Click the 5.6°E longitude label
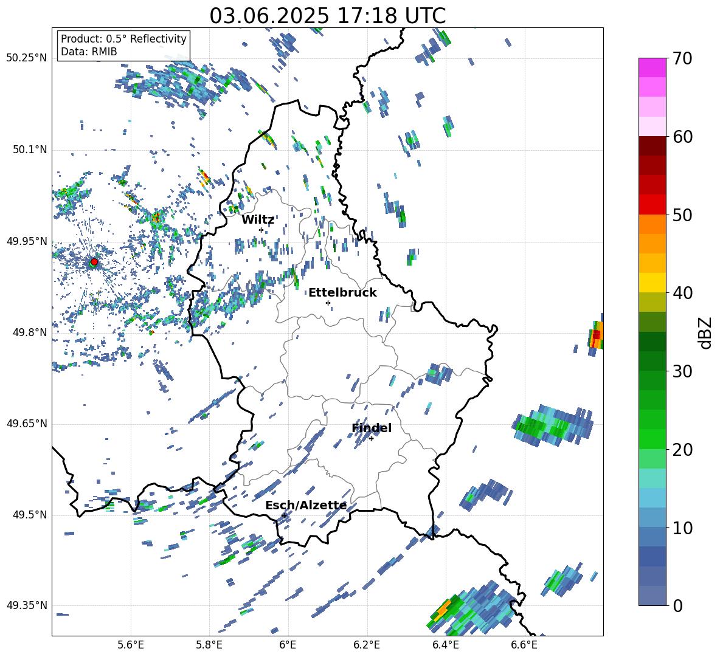 click(x=131, y=645)
